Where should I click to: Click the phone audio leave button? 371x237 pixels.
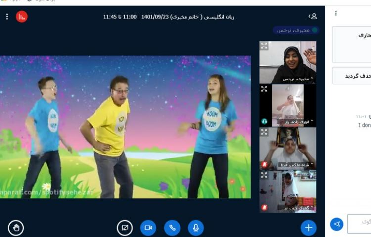point(172,228)
